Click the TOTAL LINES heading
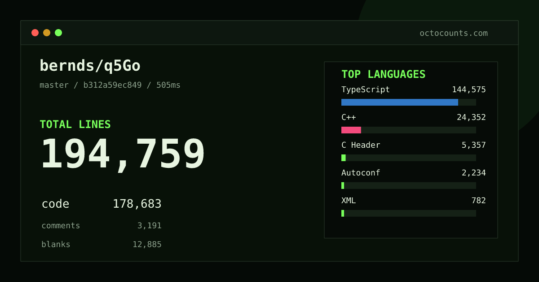539x282 pixels. pyautogui.click(x=75, y=124)
